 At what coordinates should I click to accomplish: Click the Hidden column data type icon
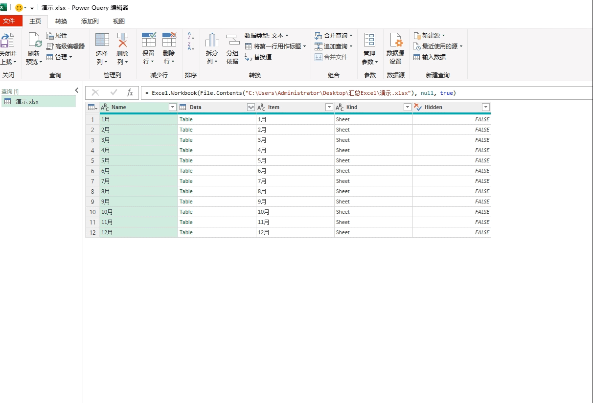point(417,107)
